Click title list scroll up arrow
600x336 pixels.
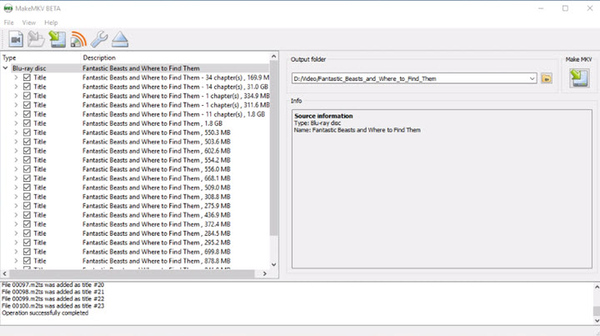(x=273, y=57)
